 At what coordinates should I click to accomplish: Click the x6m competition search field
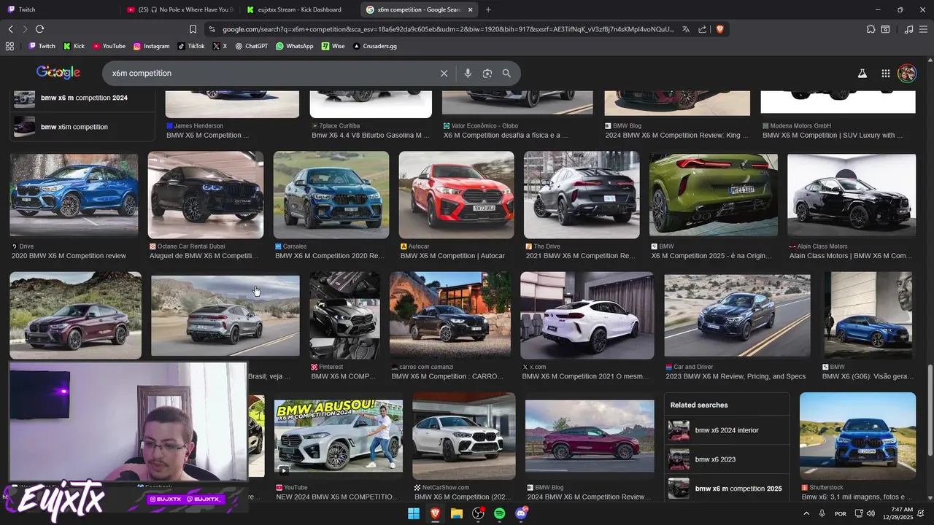270,74
